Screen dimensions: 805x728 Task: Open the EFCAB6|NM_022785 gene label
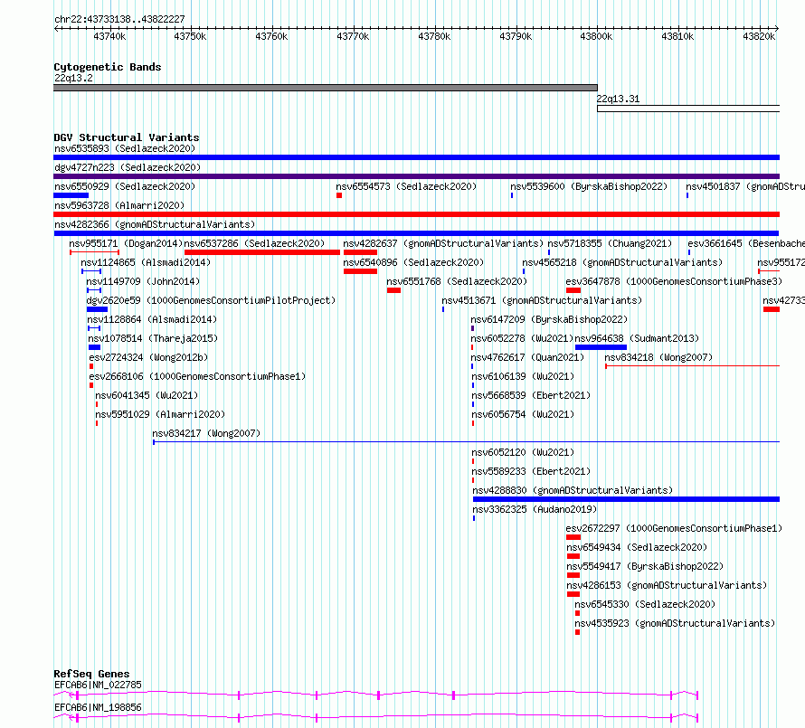[98, 685]
